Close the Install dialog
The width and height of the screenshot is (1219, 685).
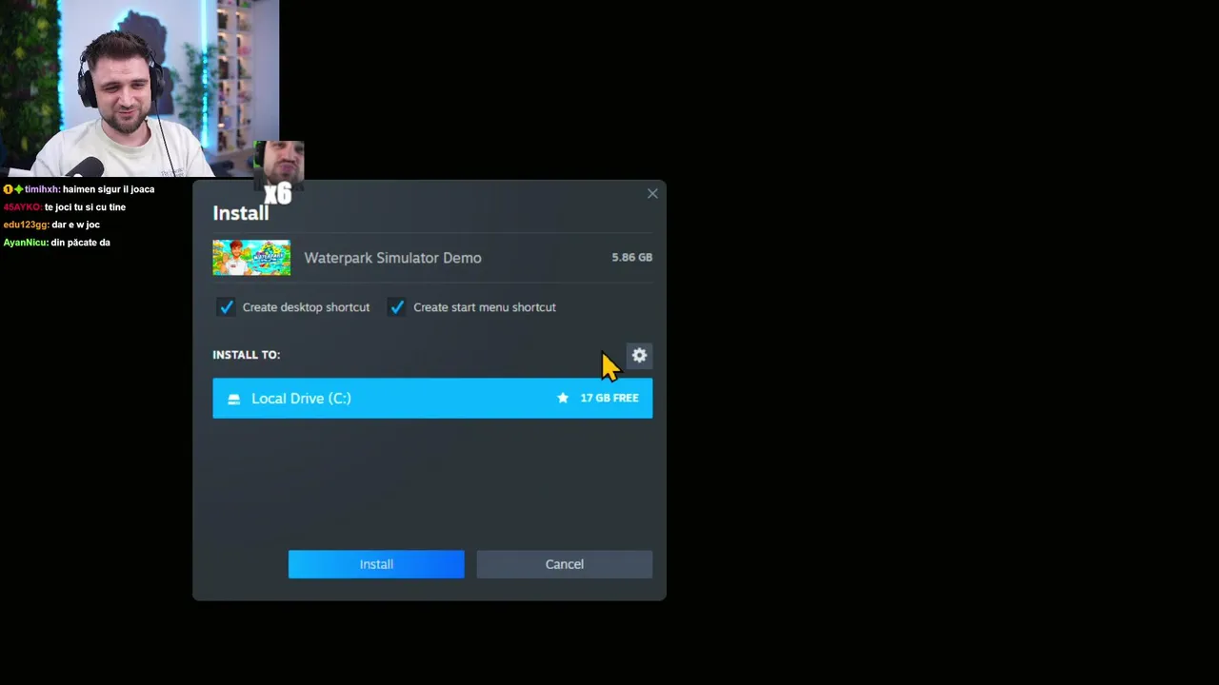(652, 193)
